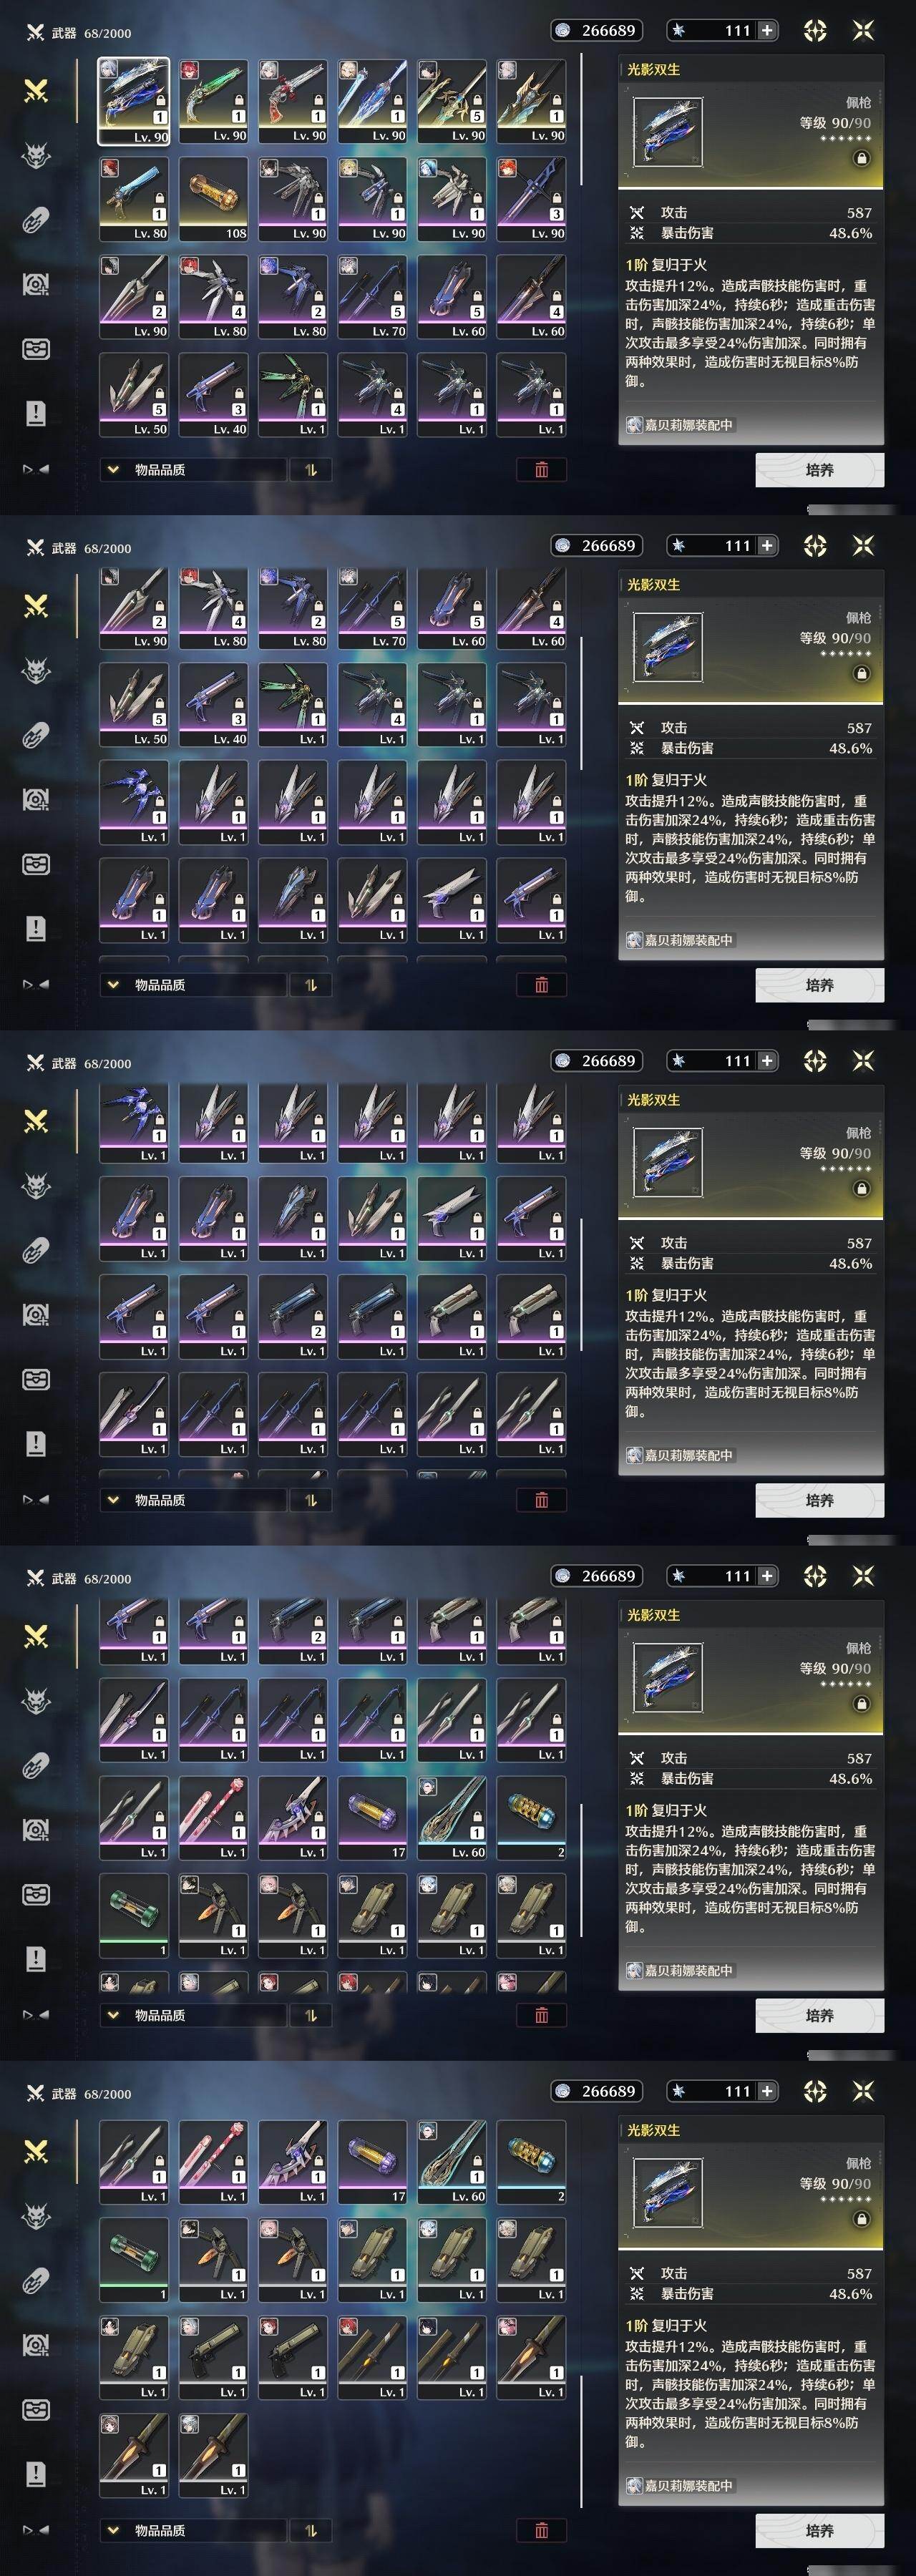Click the 培养 button in the bottommost screen
916x2576 pixels.
click(819, 2530)
